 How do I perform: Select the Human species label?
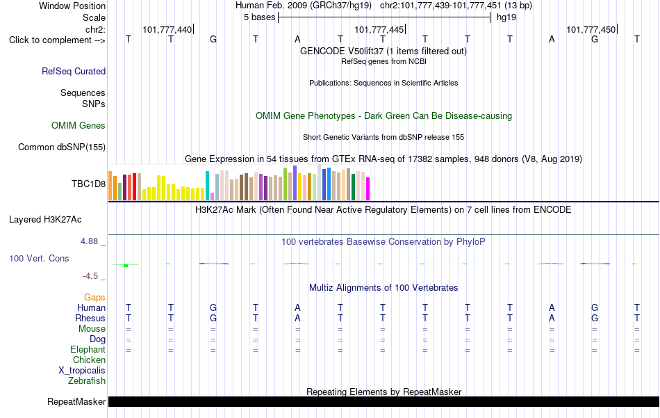click(x=91, y=307)
